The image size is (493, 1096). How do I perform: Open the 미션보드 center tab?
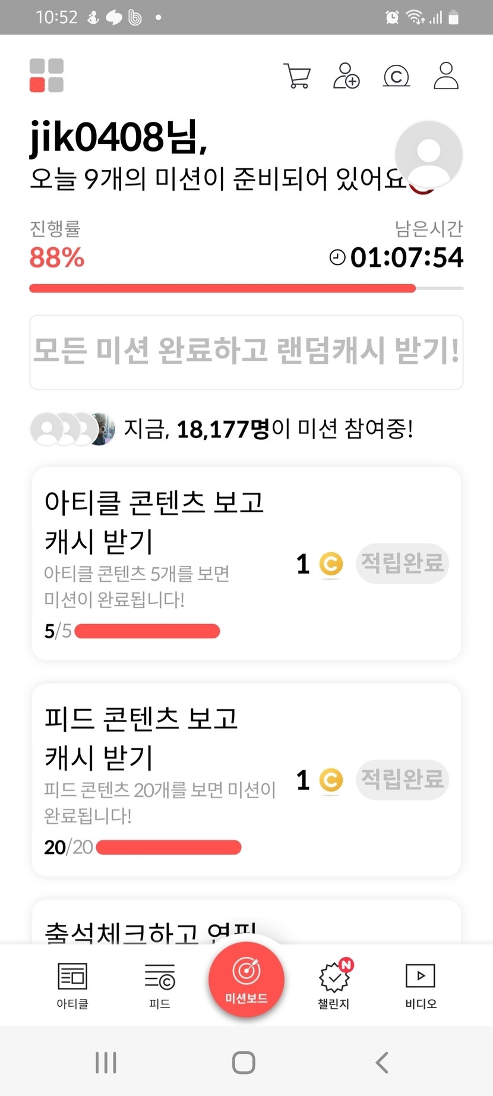246,979
